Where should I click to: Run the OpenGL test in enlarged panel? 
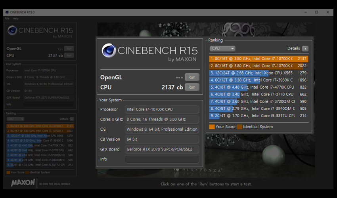(192, 77)
